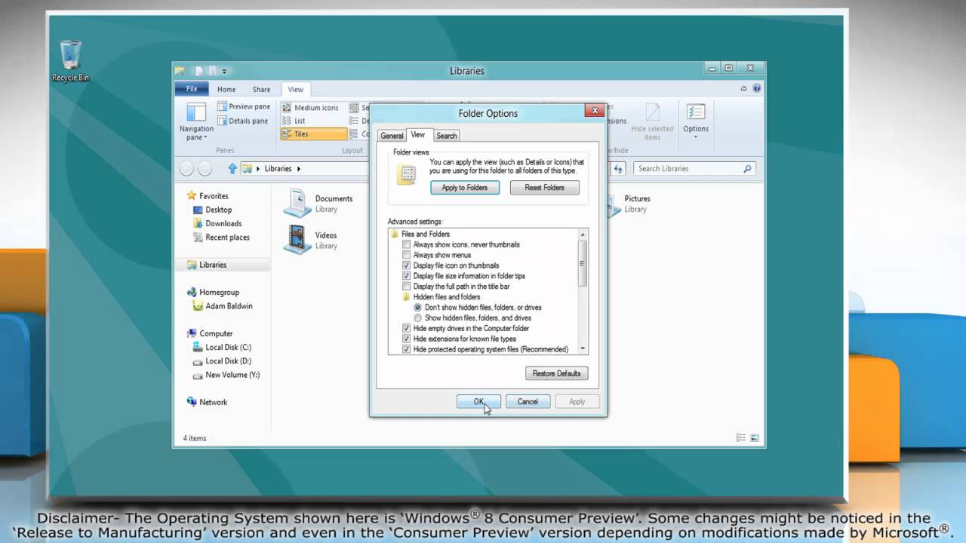This screenshot has height=543, width=966.
Task: Click the Forward navigation arrow
Action: pyautogui.click(x=205, y=169)
